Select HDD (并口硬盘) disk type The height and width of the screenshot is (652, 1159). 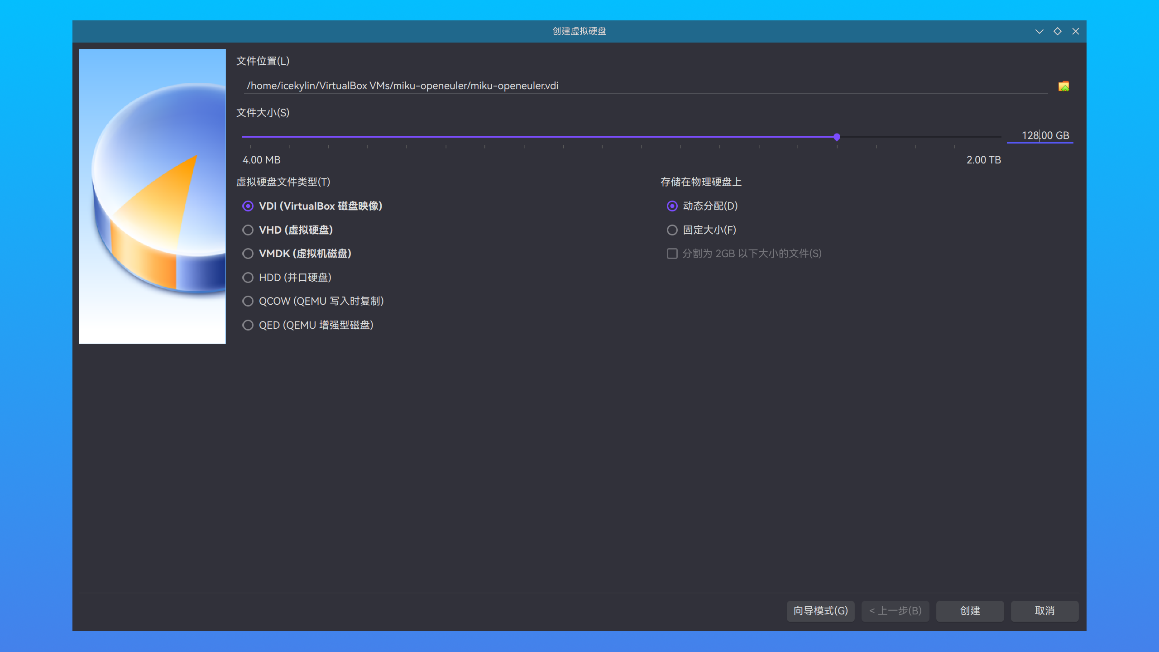287,278
